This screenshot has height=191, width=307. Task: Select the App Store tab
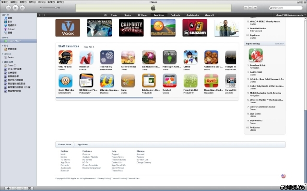pyautogui.click(x=159, y=15)
